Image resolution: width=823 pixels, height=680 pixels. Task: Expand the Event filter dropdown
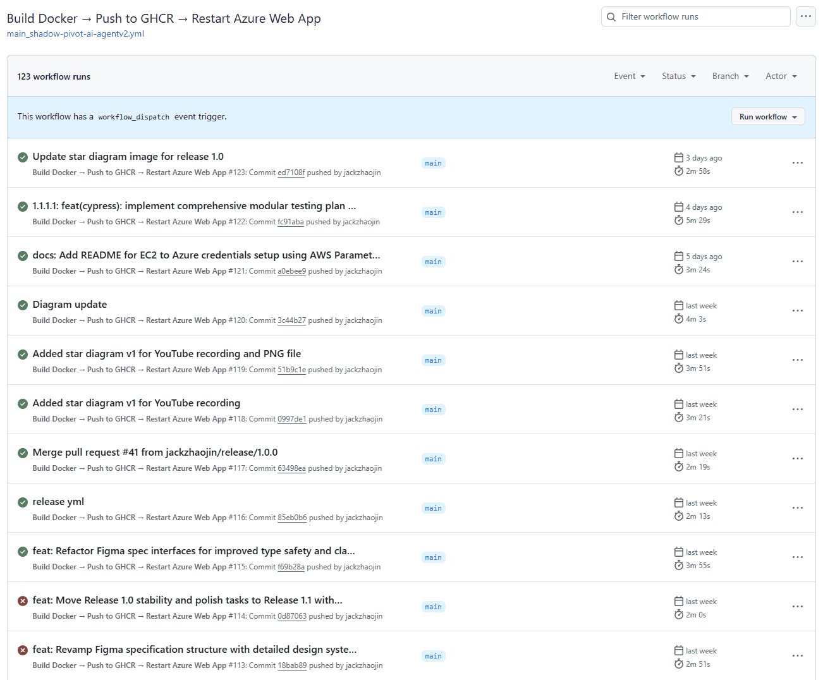click(x=630, y=76)
